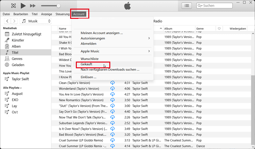Download Cruel Summer (LP Giobbi Remix) 3:13 cloud icon
The image size is (255, 149).
tap(113, 140)
